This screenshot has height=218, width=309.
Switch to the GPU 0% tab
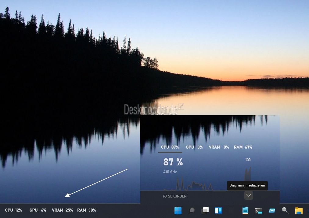(194, 147)
